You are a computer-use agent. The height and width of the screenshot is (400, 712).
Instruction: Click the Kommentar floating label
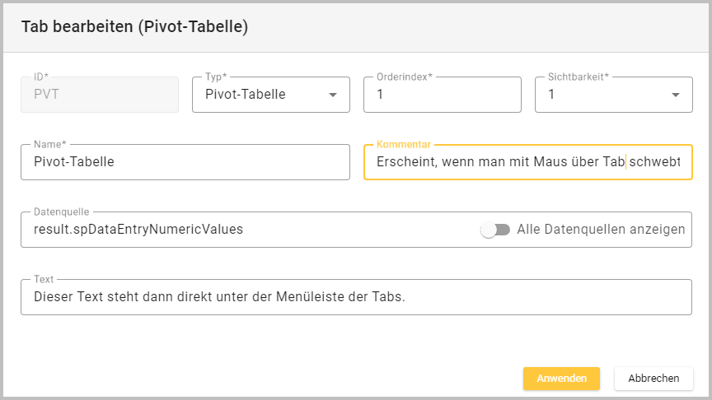pyautogui.click(x=403, y=144)
